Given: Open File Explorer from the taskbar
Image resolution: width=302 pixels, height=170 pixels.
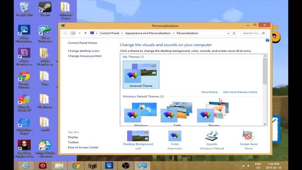Looking at the screenshot, I should pyautogui.click(x=59, y=166).
